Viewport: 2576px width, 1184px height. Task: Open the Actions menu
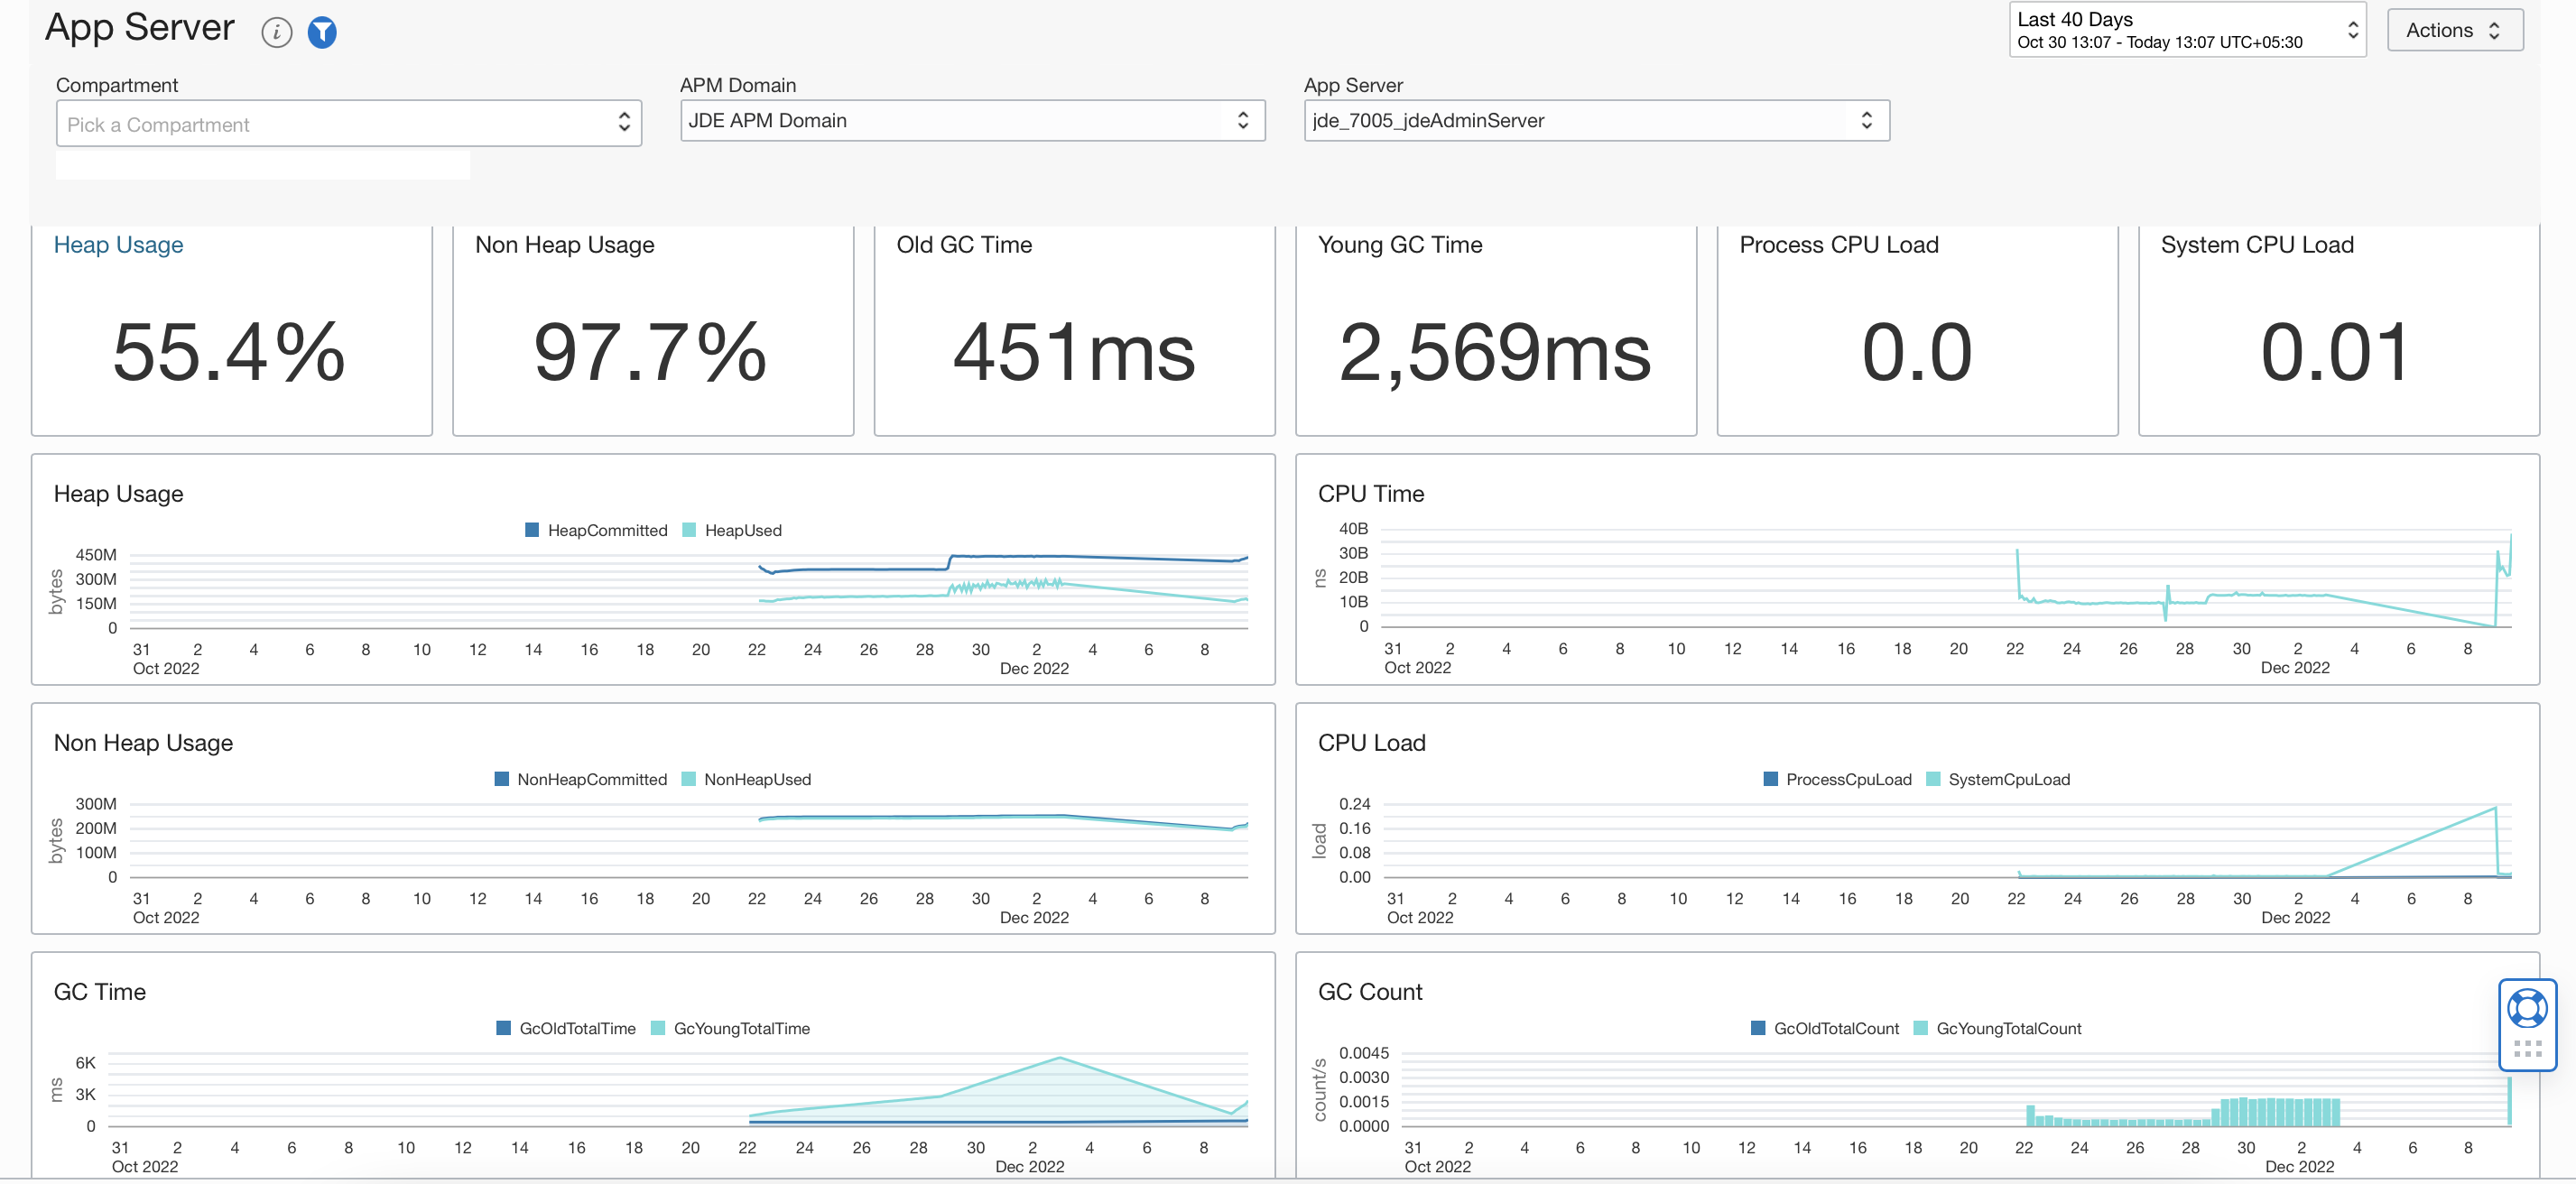tap(2454, 30)
